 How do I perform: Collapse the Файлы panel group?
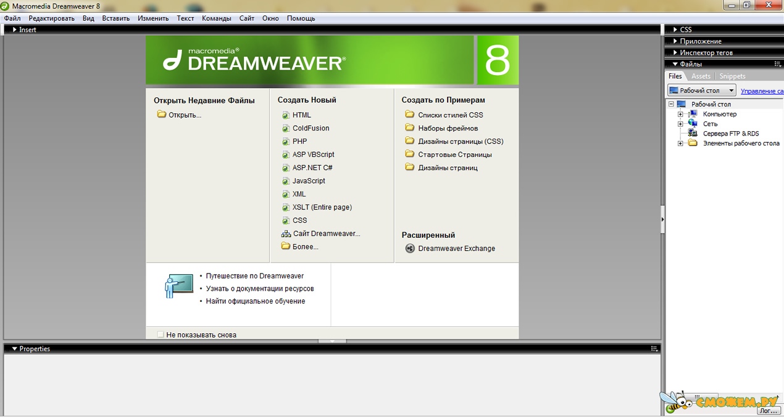675,64
